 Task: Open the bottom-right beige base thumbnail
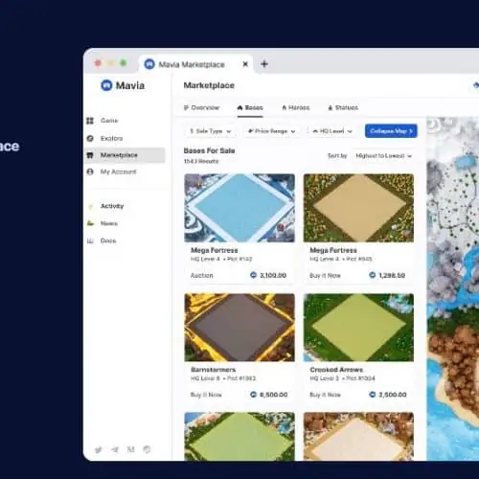click(358, 436)
